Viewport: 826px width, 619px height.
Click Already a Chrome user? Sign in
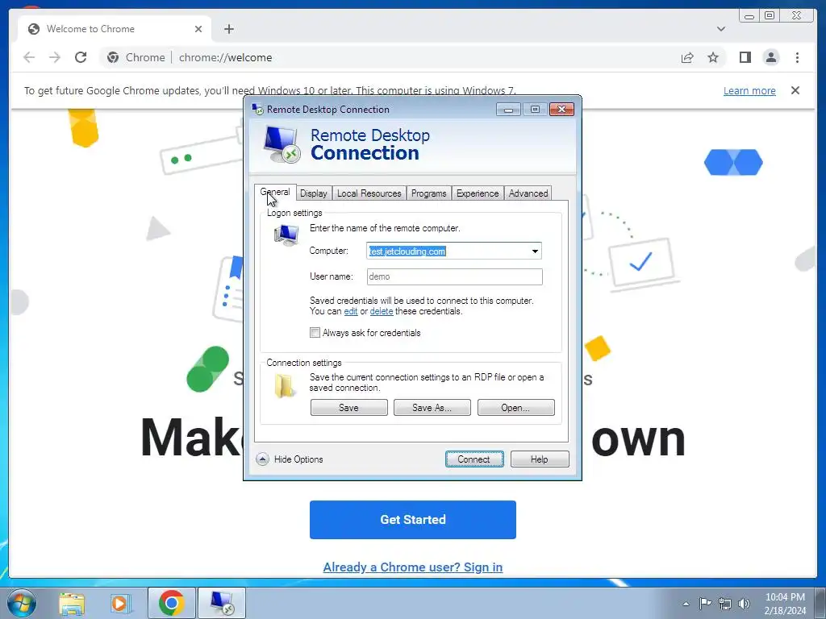[412, 567]
